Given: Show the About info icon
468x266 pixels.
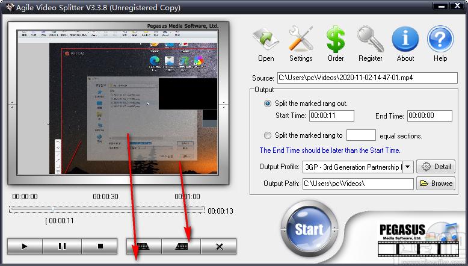Looking at the screenshot, I should (405, 44).
